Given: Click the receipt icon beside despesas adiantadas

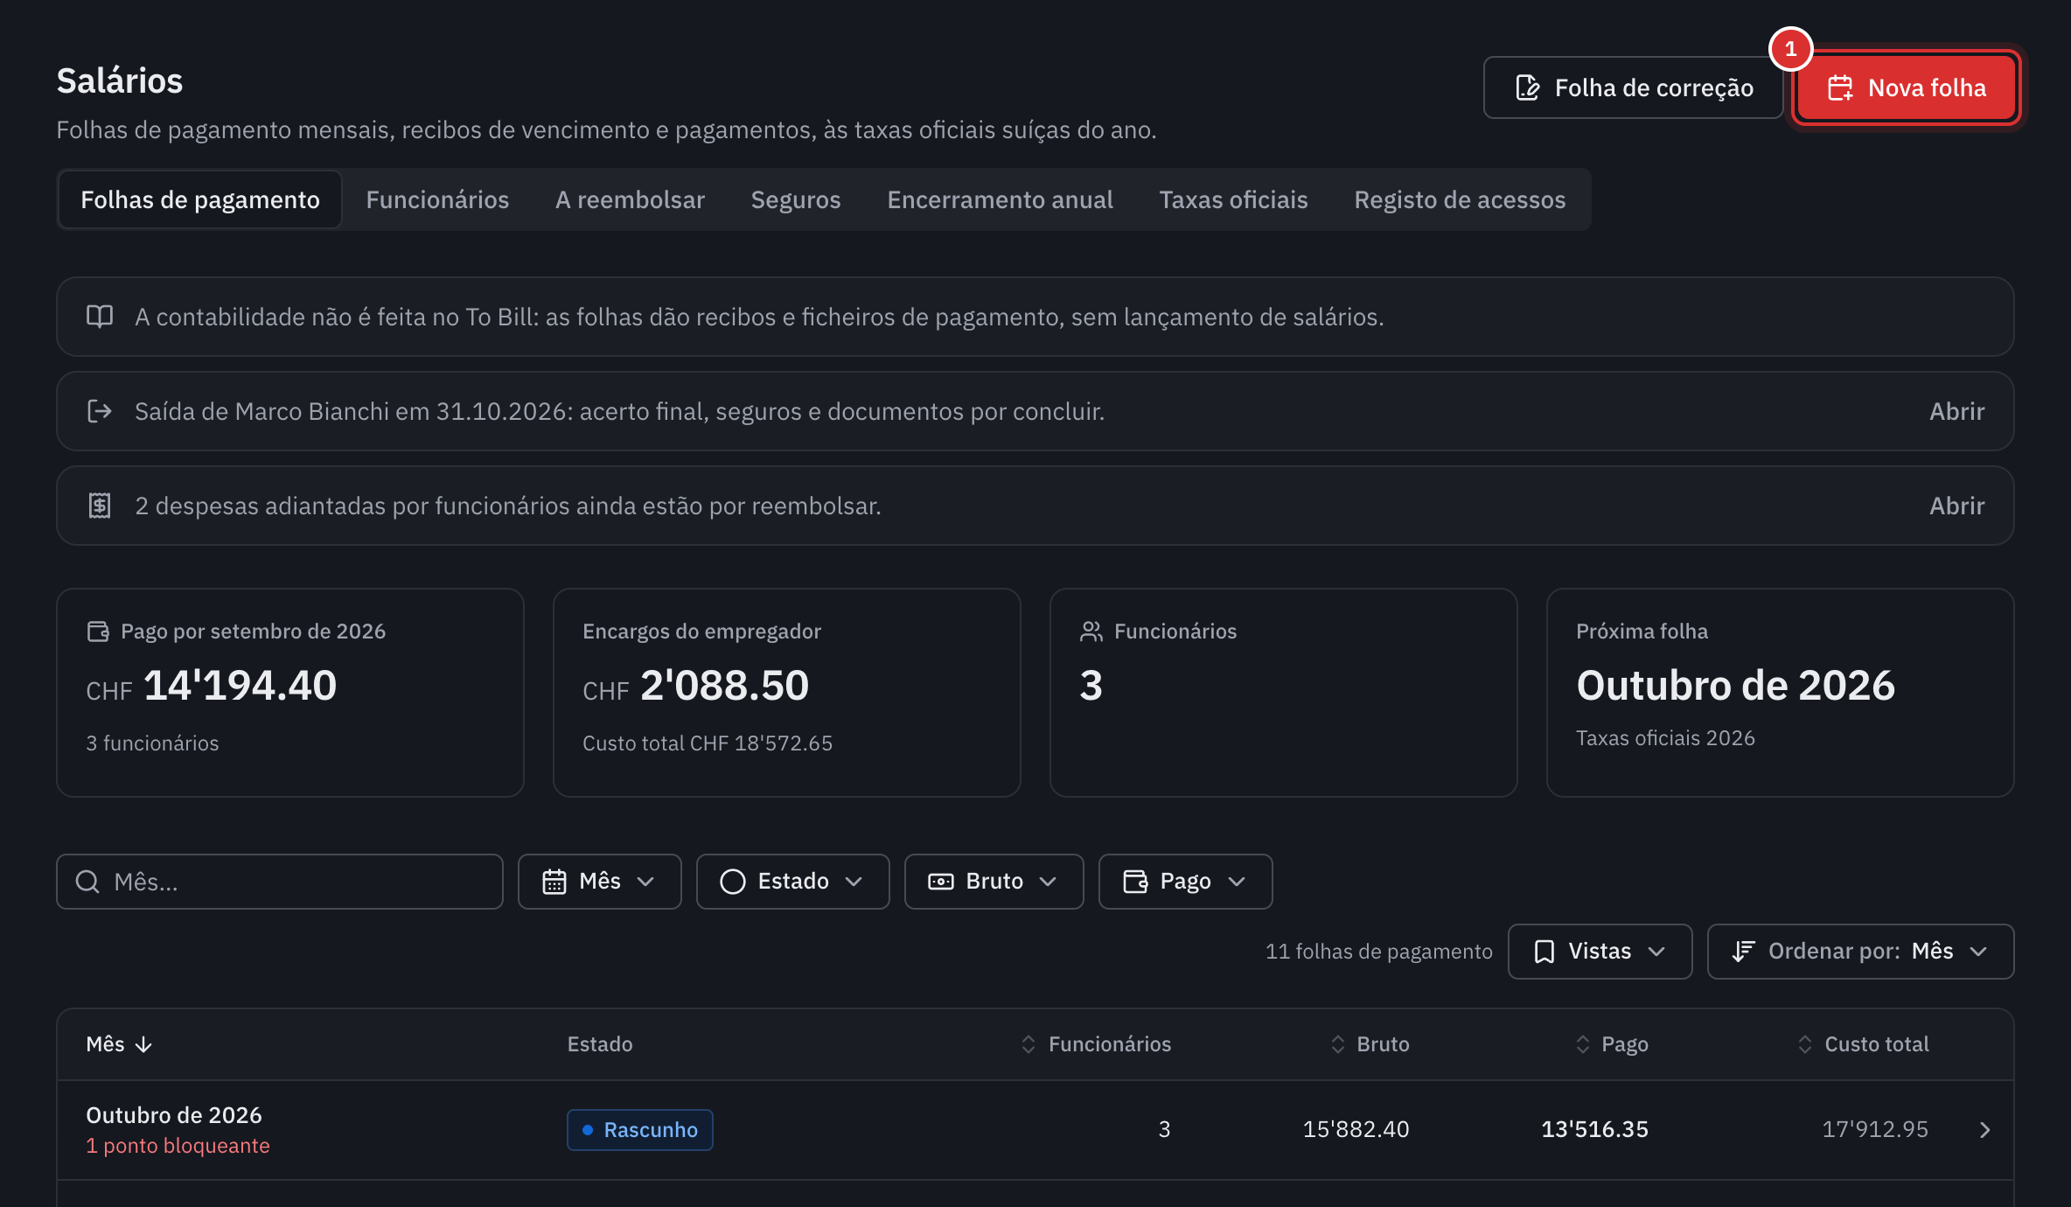Looking at the screenshot, I should (100, 506).
